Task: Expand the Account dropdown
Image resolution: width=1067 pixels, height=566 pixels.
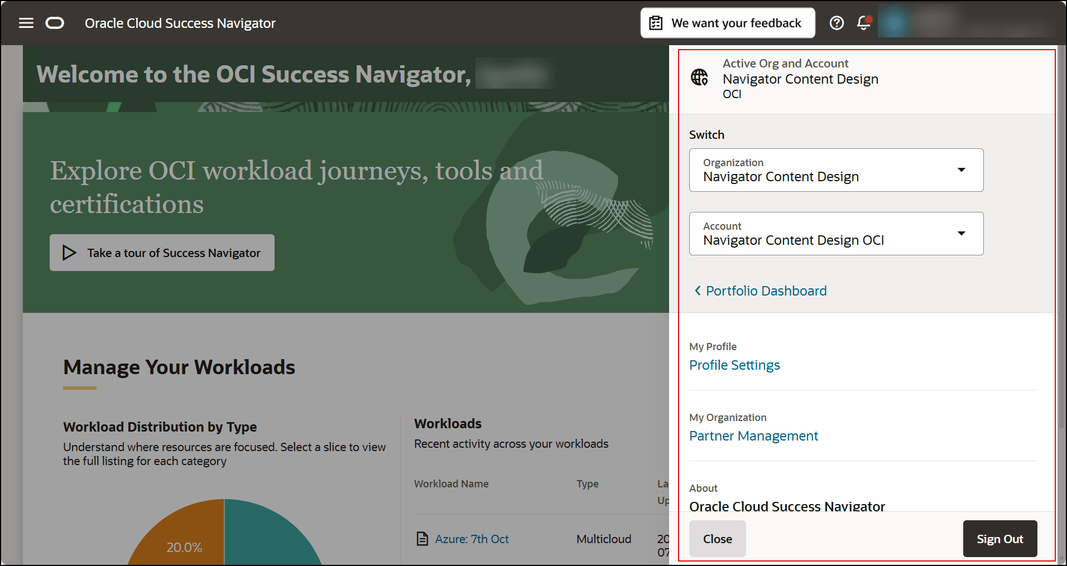Action: pos(836,234)
